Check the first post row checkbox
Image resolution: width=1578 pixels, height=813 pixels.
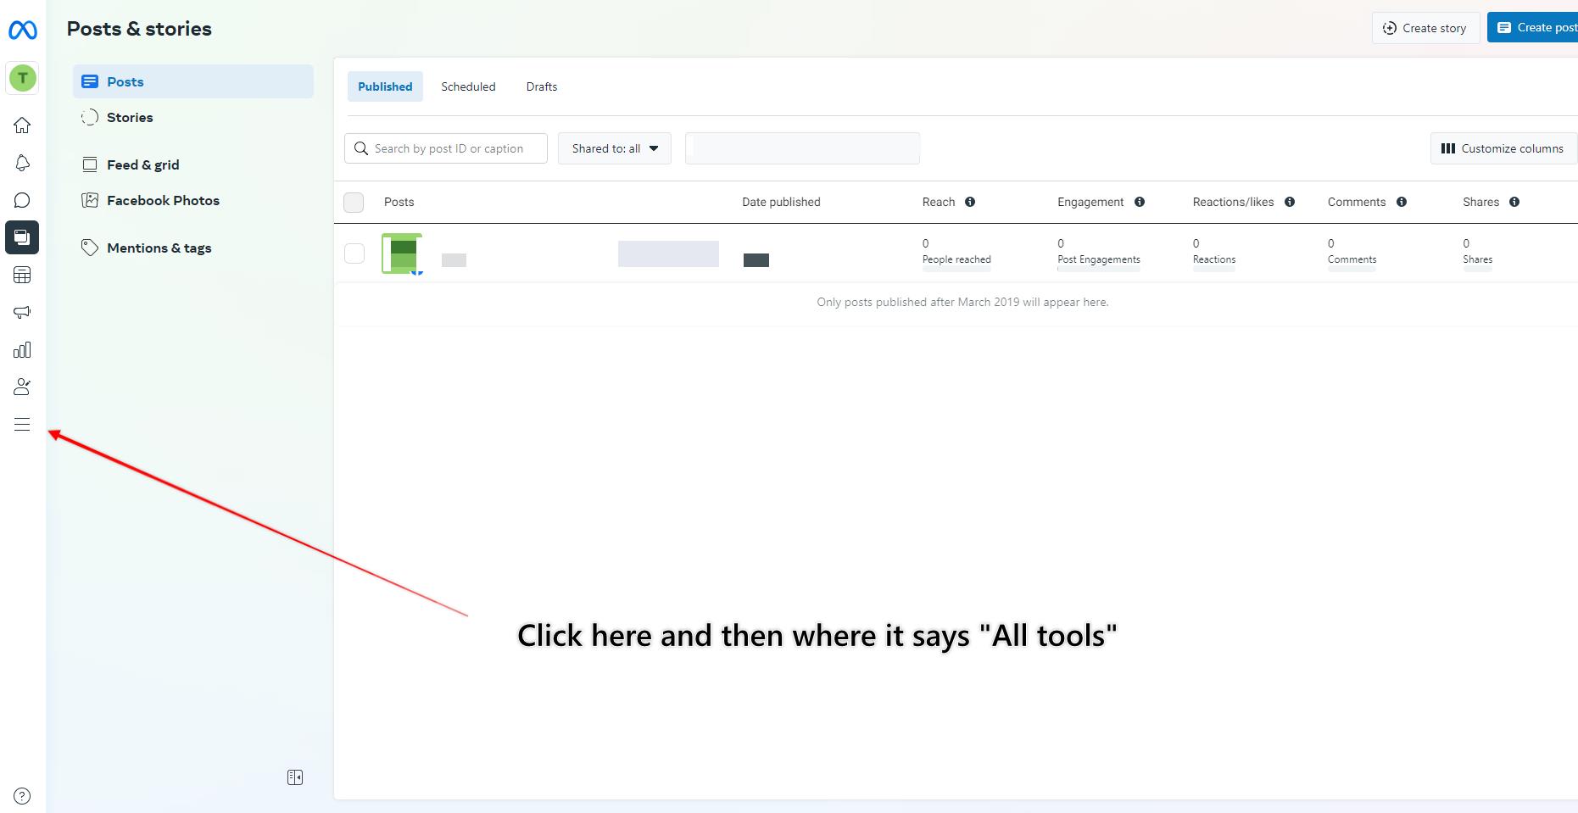(354, 253)
